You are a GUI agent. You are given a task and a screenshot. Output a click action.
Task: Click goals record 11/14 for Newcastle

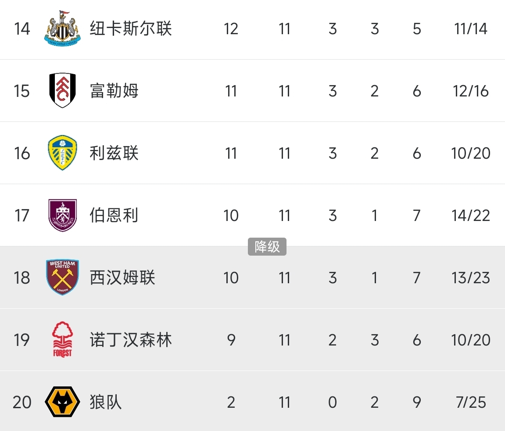(x=471, y=29)
